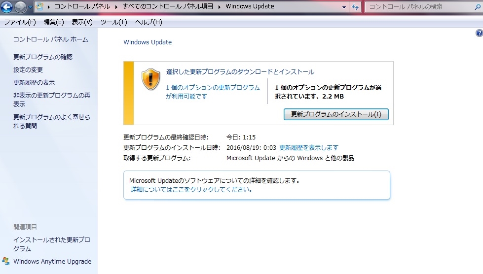The width and height of the screenshot is (483, 274).
Task: Click heading 選択した更新プログラムのダウンロードとインストール
Action: (x=240, y=71)
